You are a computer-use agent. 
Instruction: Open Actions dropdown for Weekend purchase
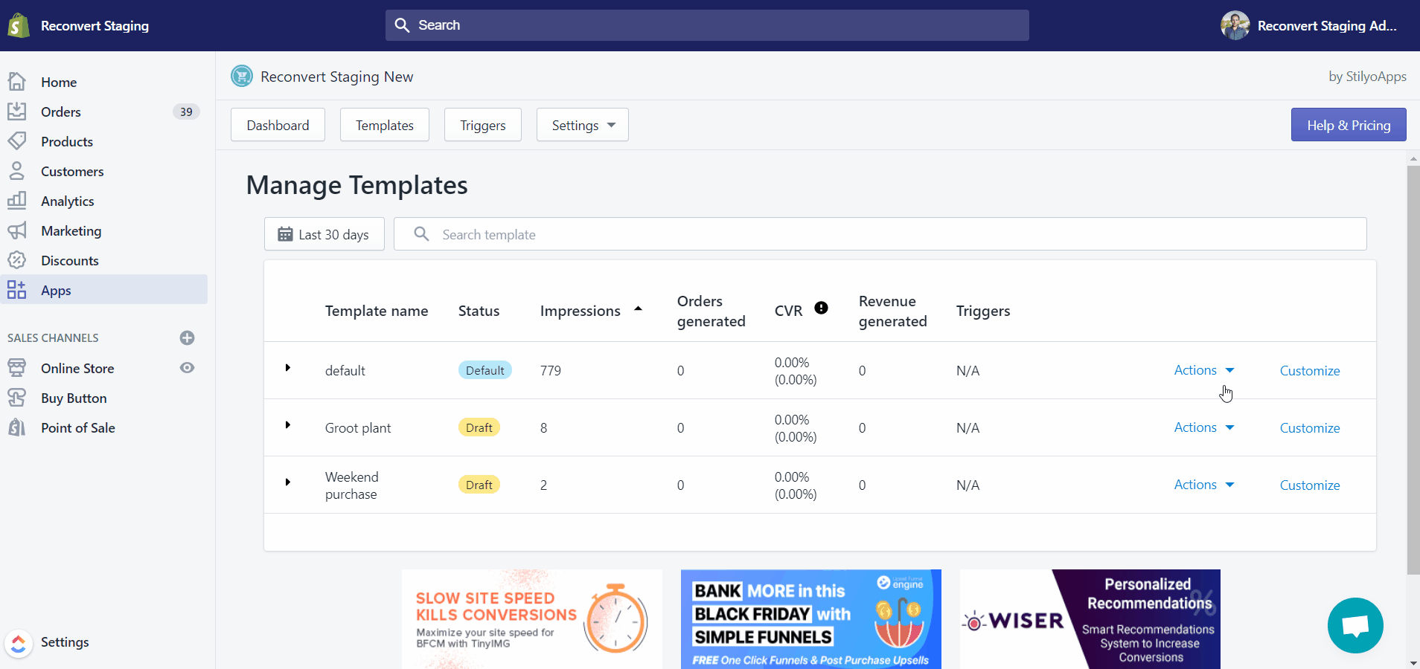coord(1203,485)
